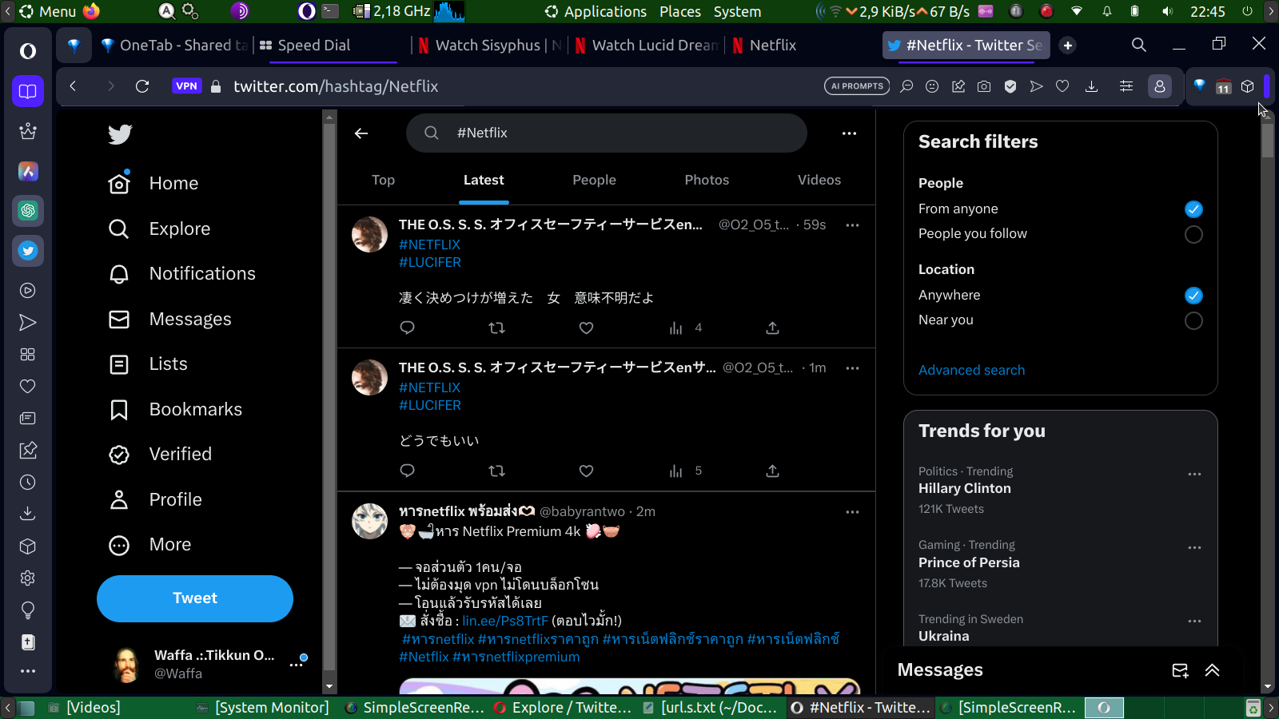
Task: Open the Advanced search link
Action: click(971, 370)
